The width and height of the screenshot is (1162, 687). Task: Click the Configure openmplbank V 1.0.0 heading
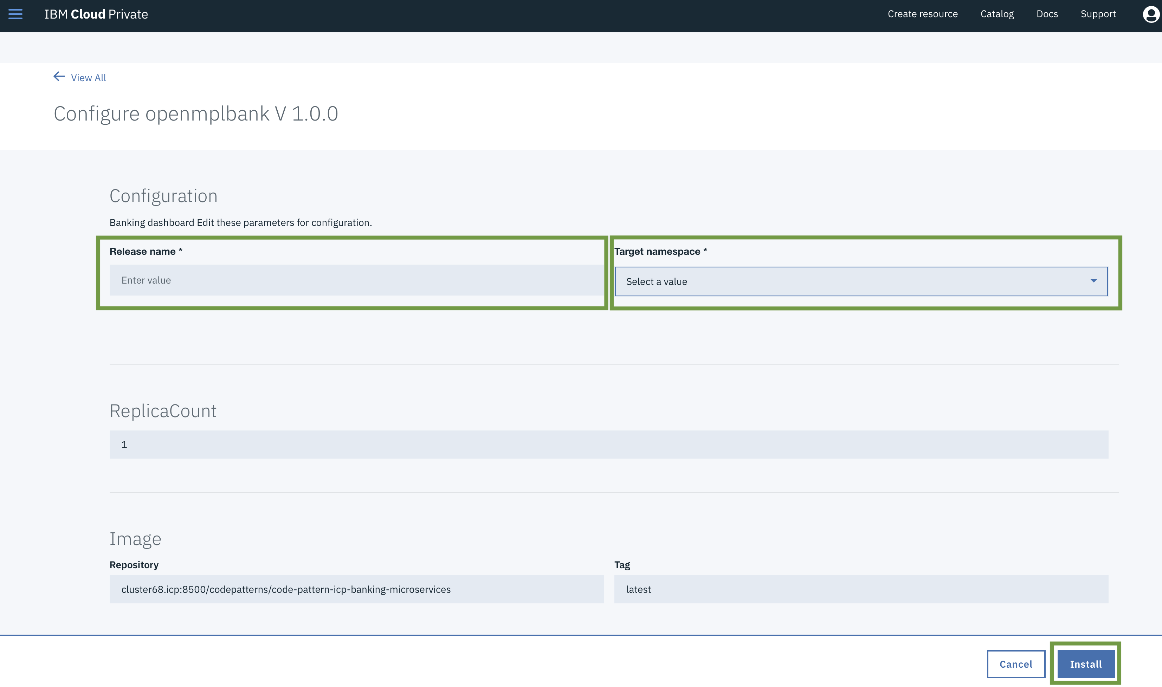[x=196, y=114]
